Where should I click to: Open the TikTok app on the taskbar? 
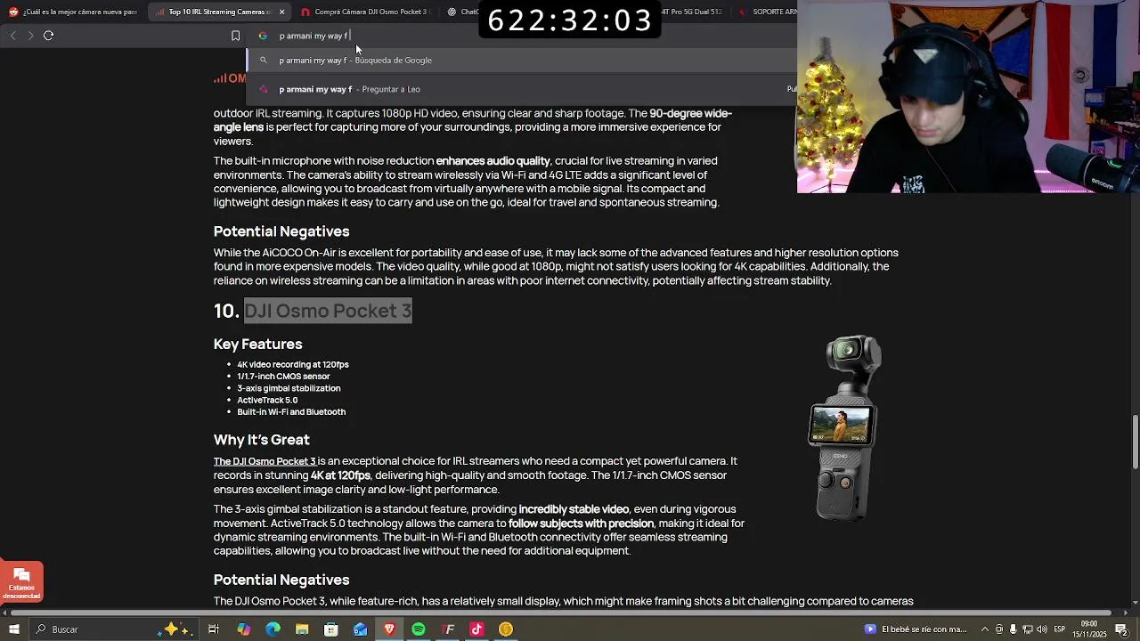pyautogui.click(x=476, y=629)
